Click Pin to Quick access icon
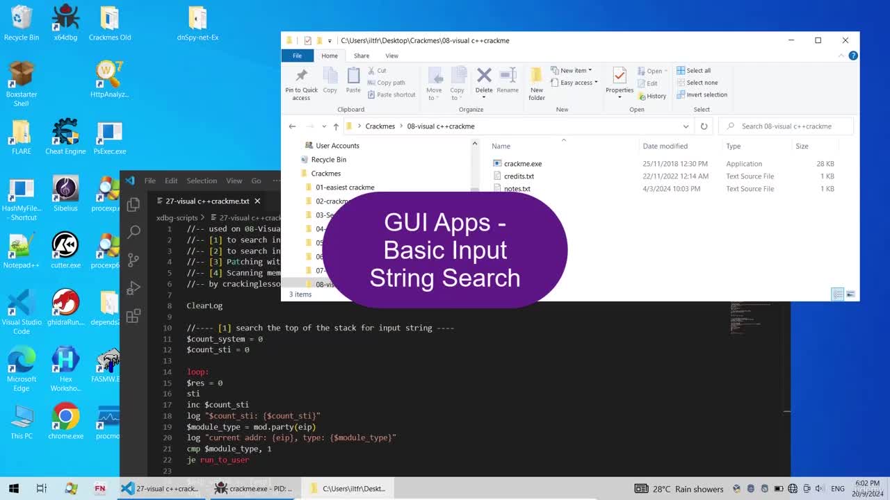 301,84
